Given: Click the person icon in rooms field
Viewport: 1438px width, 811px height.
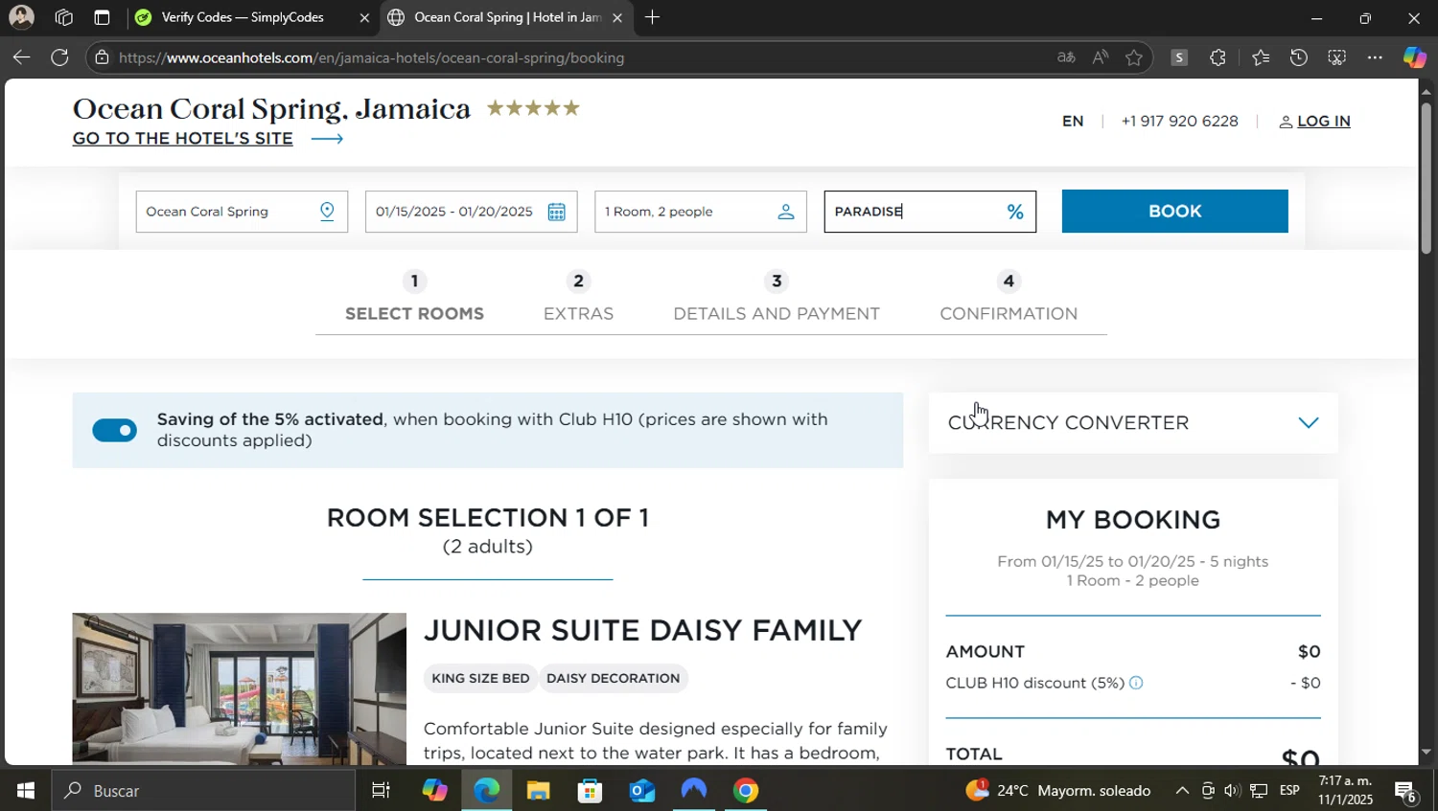Looking at the screenshot, I should pyautogui.click(x=786, y=212).
